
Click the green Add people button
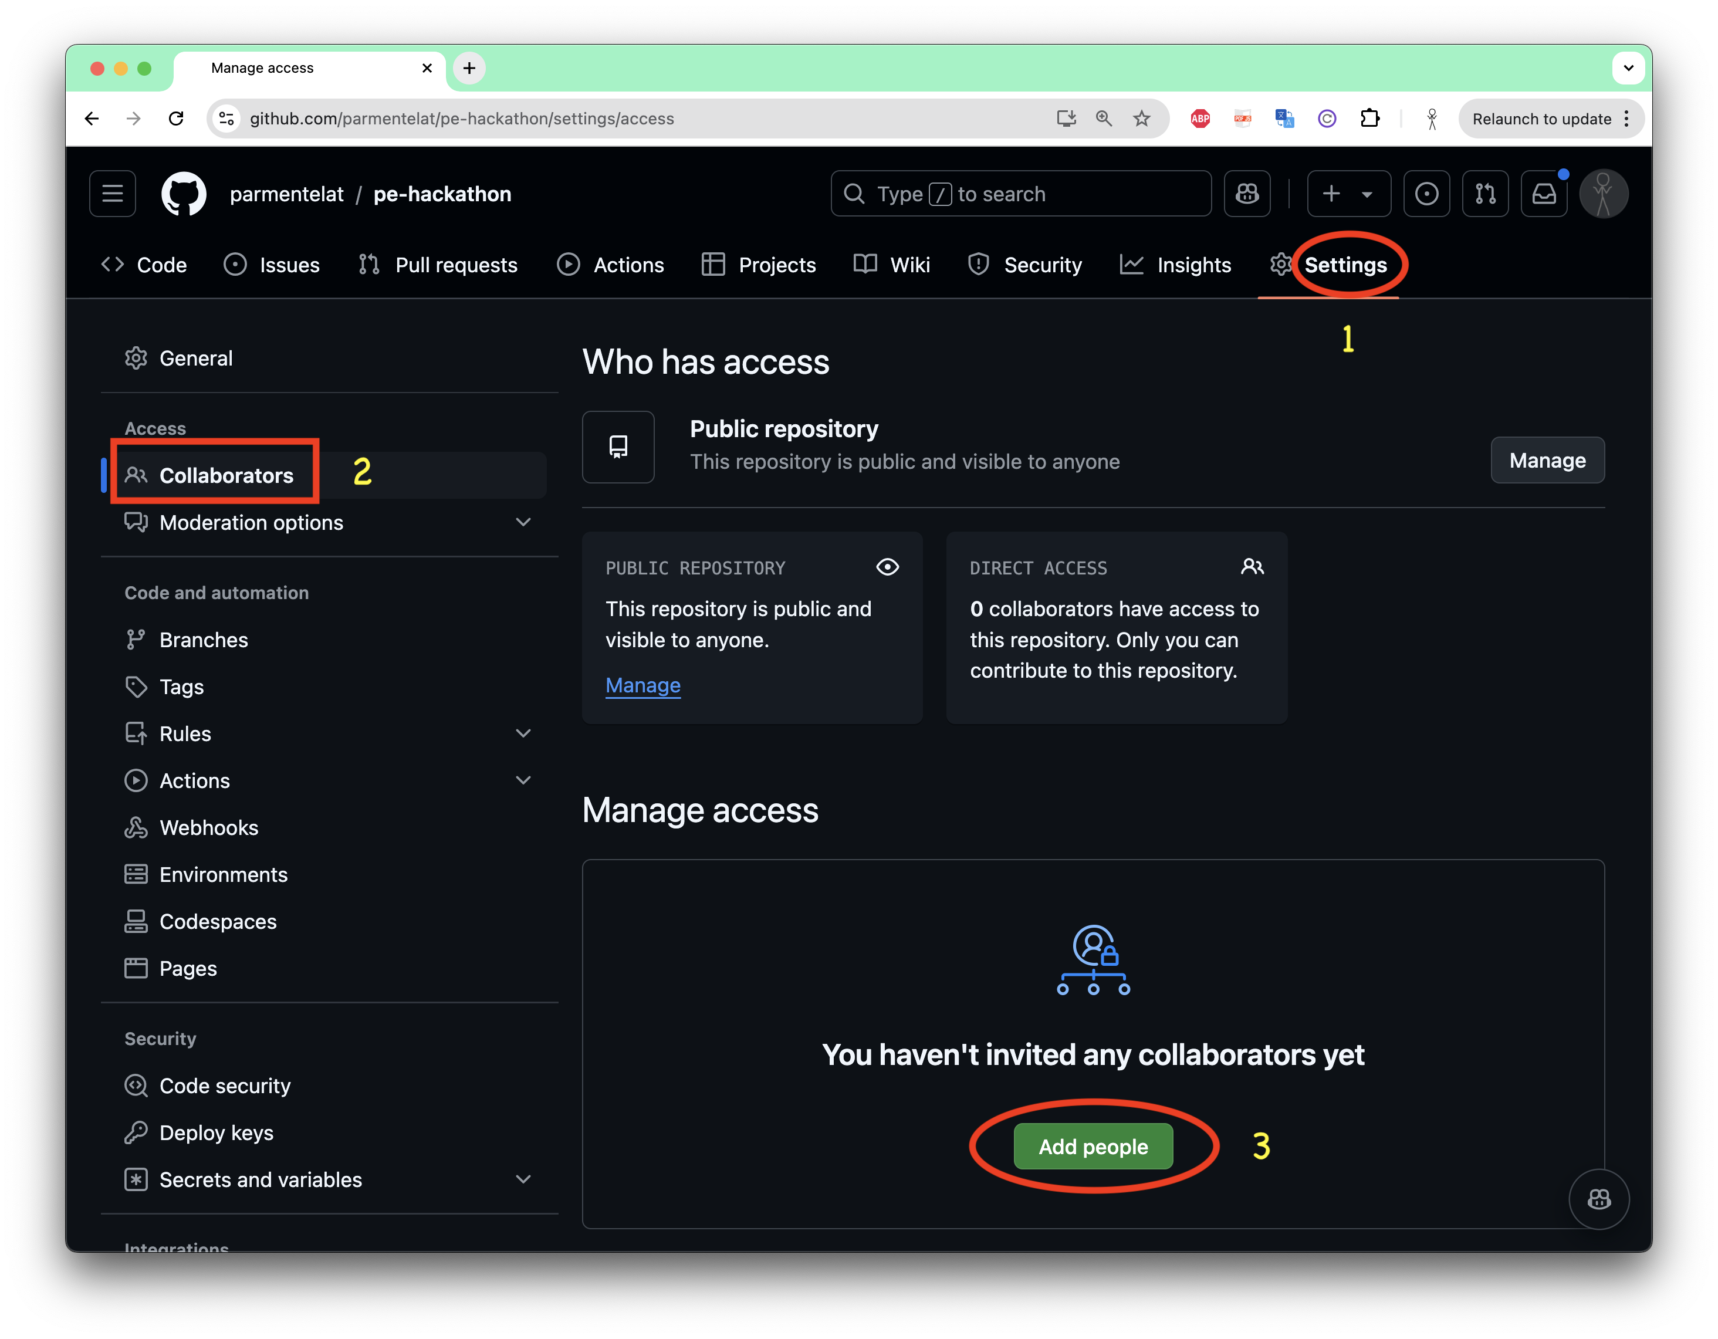point(1093,1147)
